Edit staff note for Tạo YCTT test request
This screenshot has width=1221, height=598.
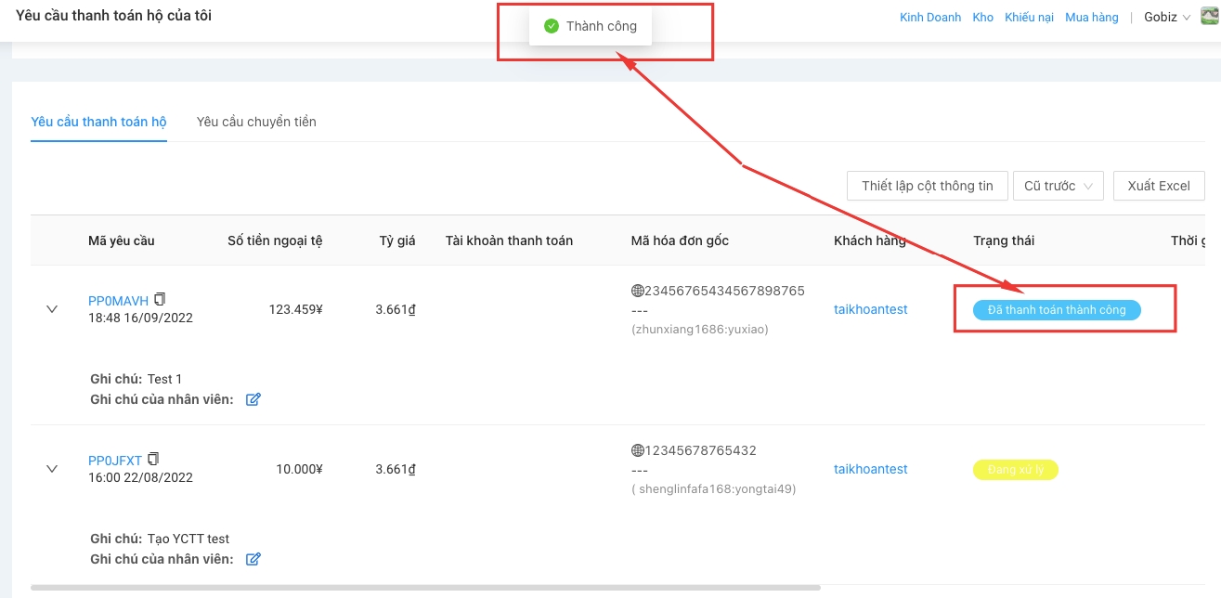(x=253, y=559)
